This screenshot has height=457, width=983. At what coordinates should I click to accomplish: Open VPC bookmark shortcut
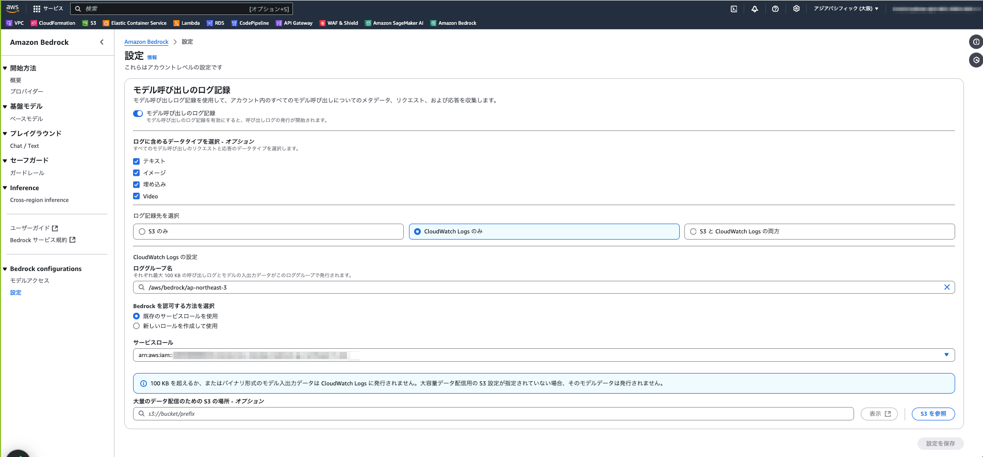click(15, 23)
